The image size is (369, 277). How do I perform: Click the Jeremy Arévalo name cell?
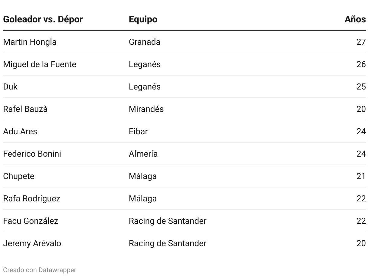32,243
